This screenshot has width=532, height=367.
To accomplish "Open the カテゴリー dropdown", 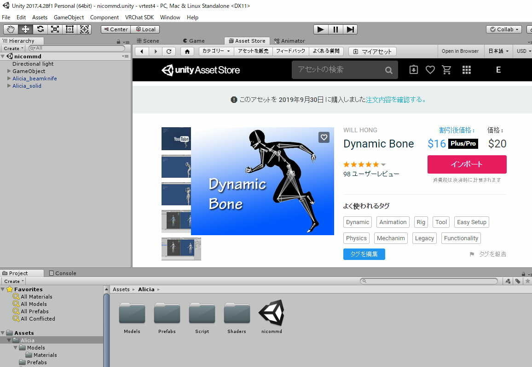I will coord(216,51).
